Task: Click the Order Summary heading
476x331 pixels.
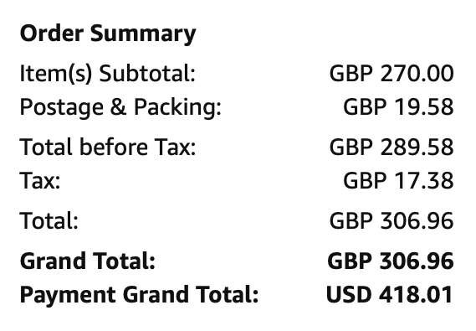Action: tap(108, 34)
